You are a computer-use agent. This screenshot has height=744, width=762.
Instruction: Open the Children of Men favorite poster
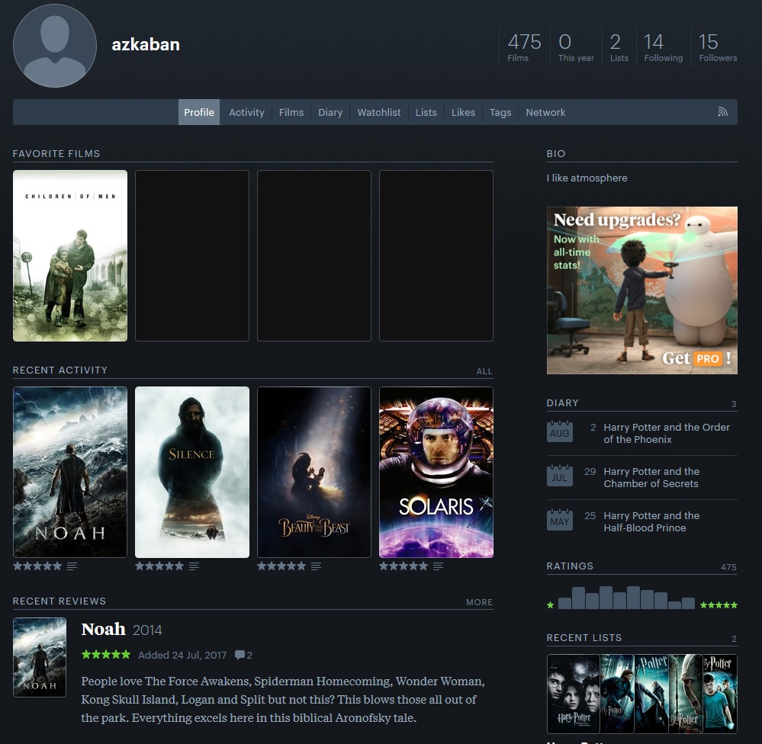click(70, 255)
